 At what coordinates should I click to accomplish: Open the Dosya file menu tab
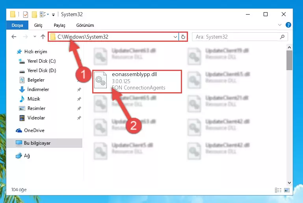tap(17, 25)
